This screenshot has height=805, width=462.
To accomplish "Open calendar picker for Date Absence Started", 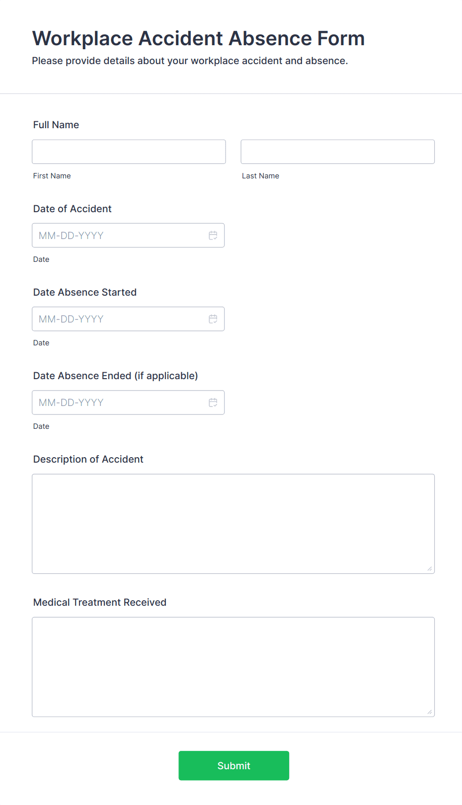I will pos(213,319).
